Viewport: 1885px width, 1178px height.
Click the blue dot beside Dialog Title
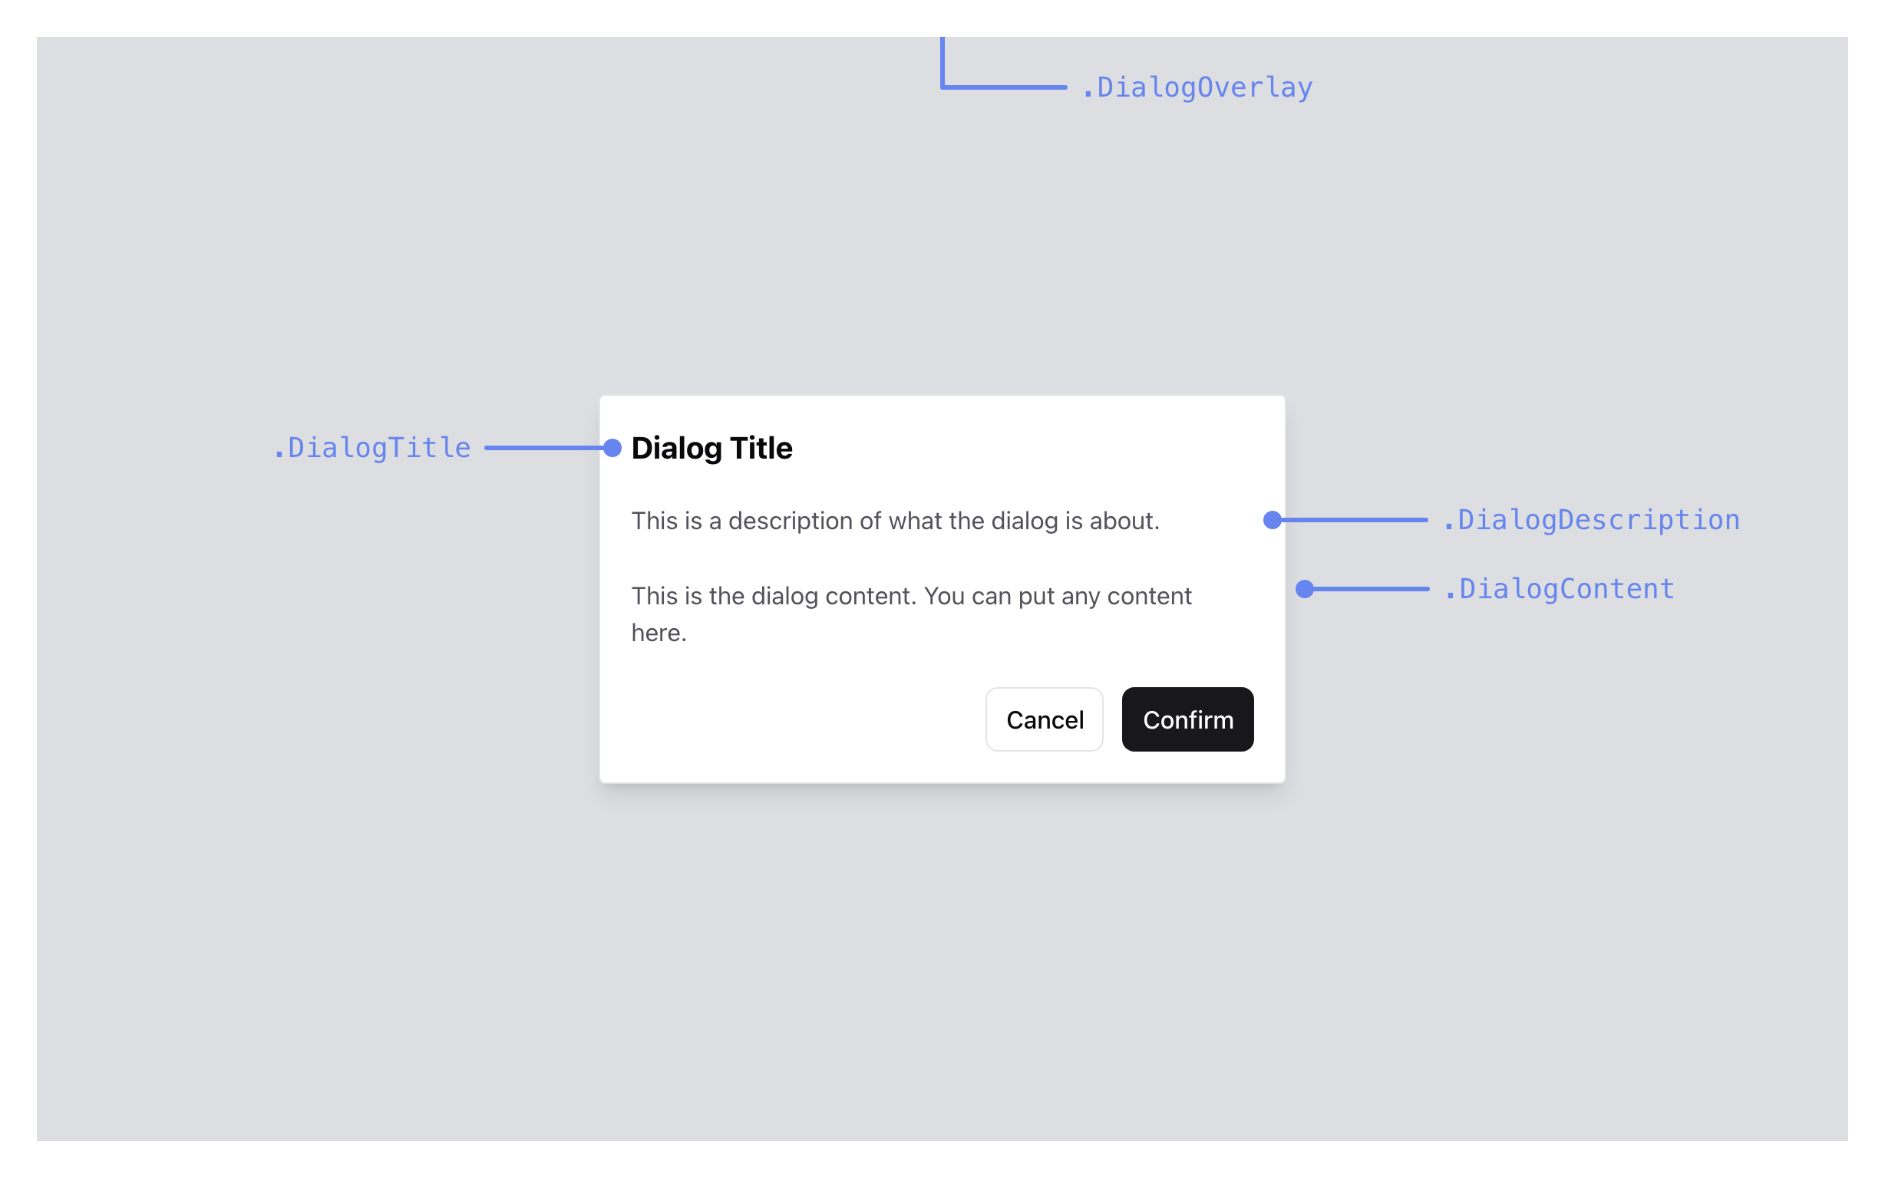click(x=612, y=448)
